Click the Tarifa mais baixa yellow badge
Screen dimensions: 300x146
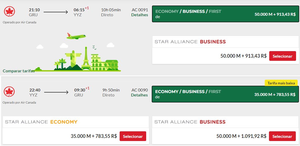click(281, 83)
